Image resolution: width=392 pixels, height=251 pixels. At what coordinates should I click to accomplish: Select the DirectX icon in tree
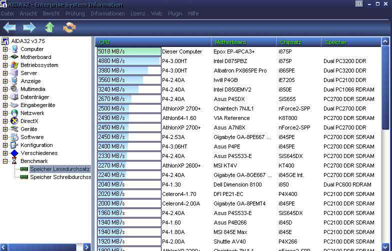(14, 121)
